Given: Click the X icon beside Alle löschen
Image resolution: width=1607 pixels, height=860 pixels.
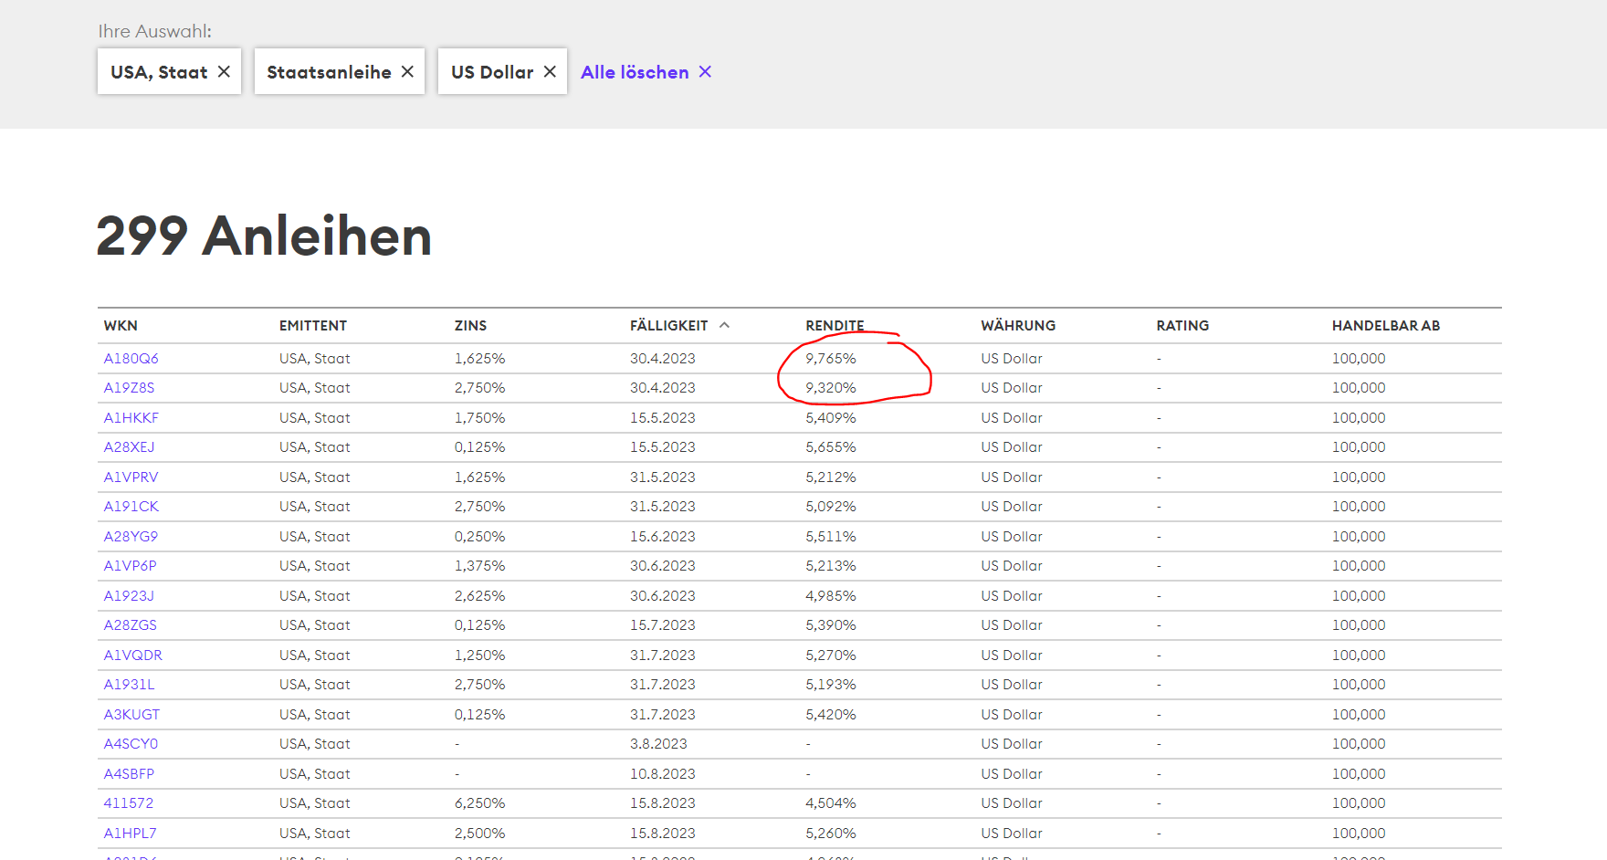Looking at the screenshot, I should click(705, 71).
